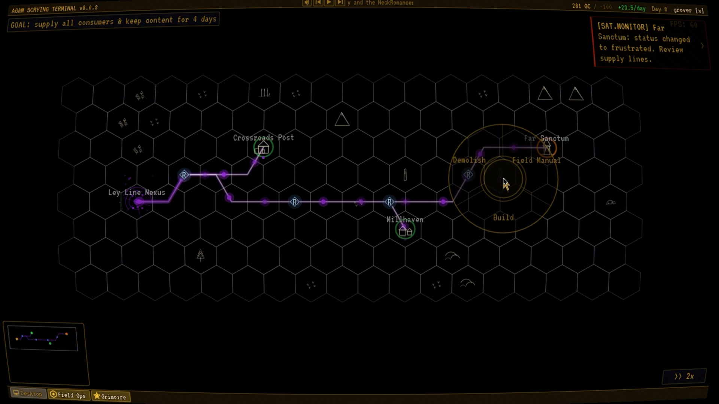Select the relay node beside the Demolish label
Image resolution: width=719 pixels, height=404 pixels.
[x=468, y=174]
